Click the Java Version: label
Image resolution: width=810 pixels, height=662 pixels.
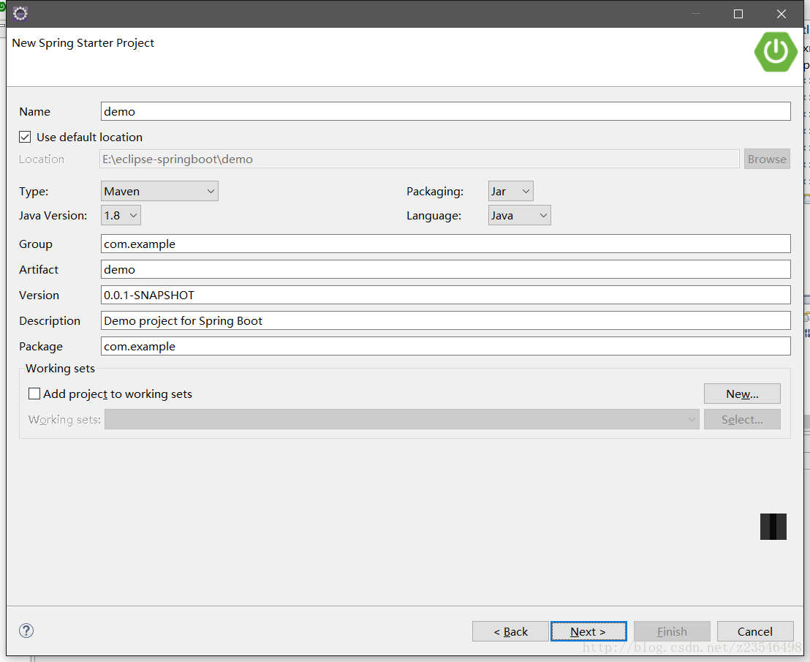[x=53, y=216]
